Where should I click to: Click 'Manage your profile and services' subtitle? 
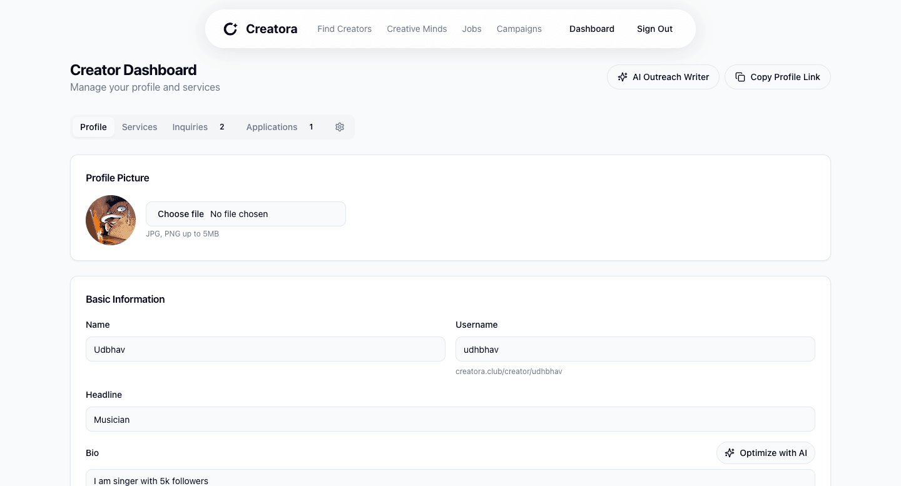click(x=145, y=87)
